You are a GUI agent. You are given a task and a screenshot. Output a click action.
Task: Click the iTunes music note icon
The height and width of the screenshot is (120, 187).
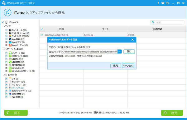click(7, 12)
